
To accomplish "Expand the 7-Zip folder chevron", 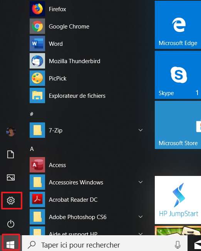I will (141, 130).
